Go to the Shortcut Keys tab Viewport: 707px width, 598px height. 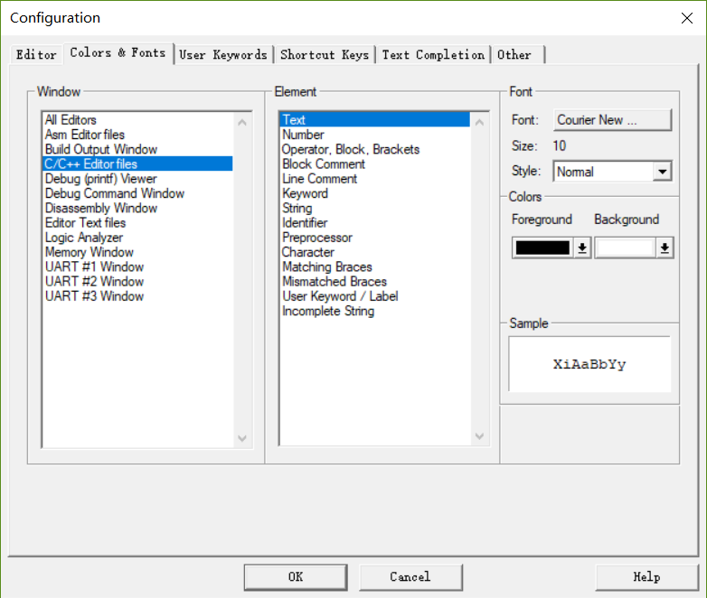pyautogui.click(x=325, y=55)
